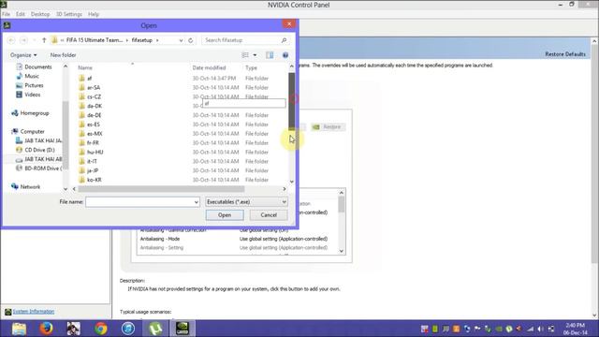The width and height of the screenshot is (599, 337).
Task: Select Videos in the sidebar
Action: pos(33,95)
